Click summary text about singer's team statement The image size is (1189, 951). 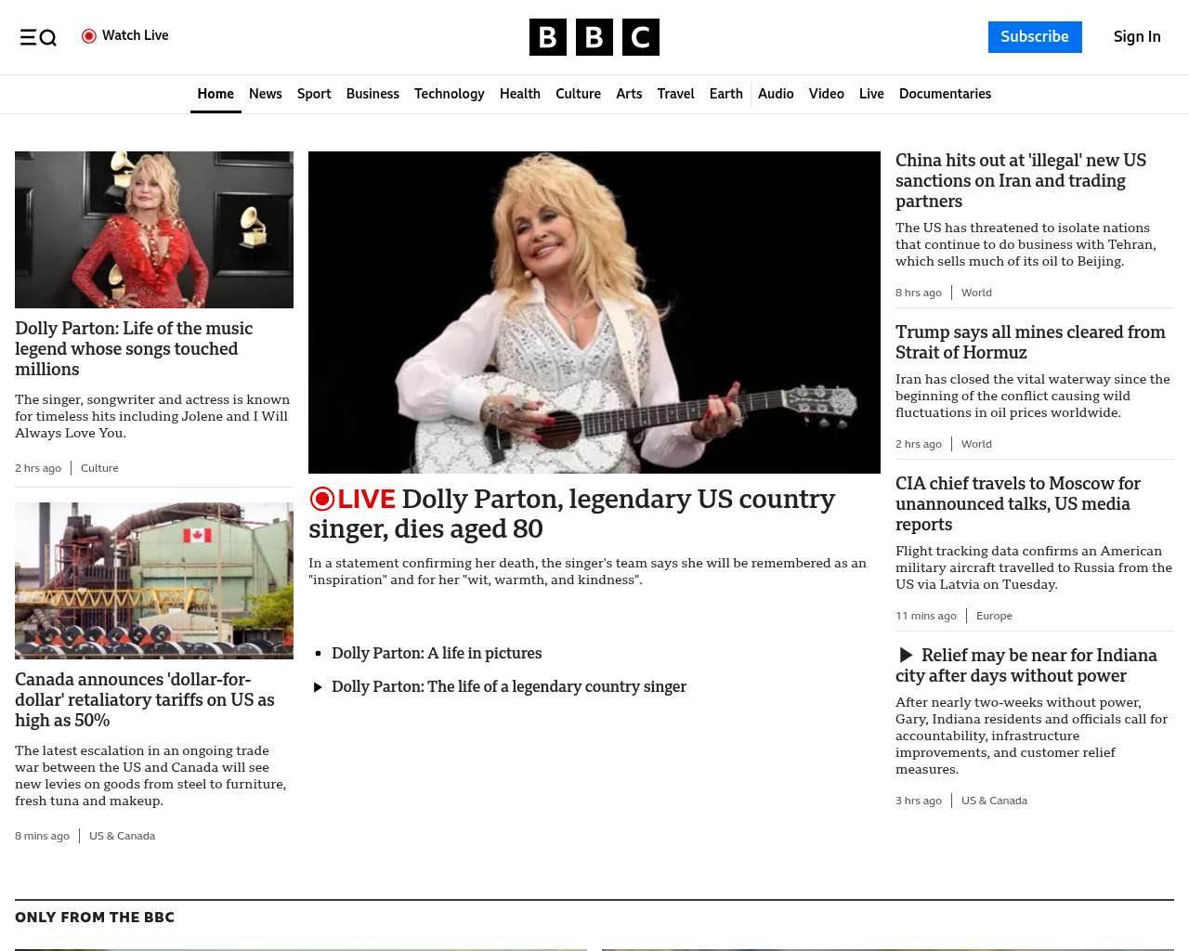coord(587,571)
